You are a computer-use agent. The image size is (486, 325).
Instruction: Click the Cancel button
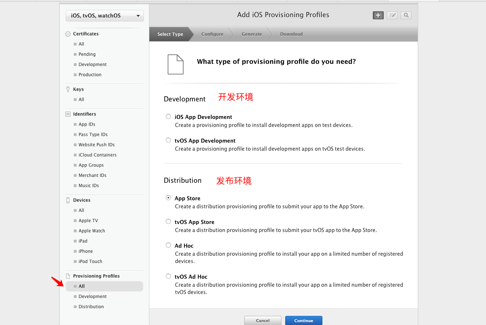(263, 321)
